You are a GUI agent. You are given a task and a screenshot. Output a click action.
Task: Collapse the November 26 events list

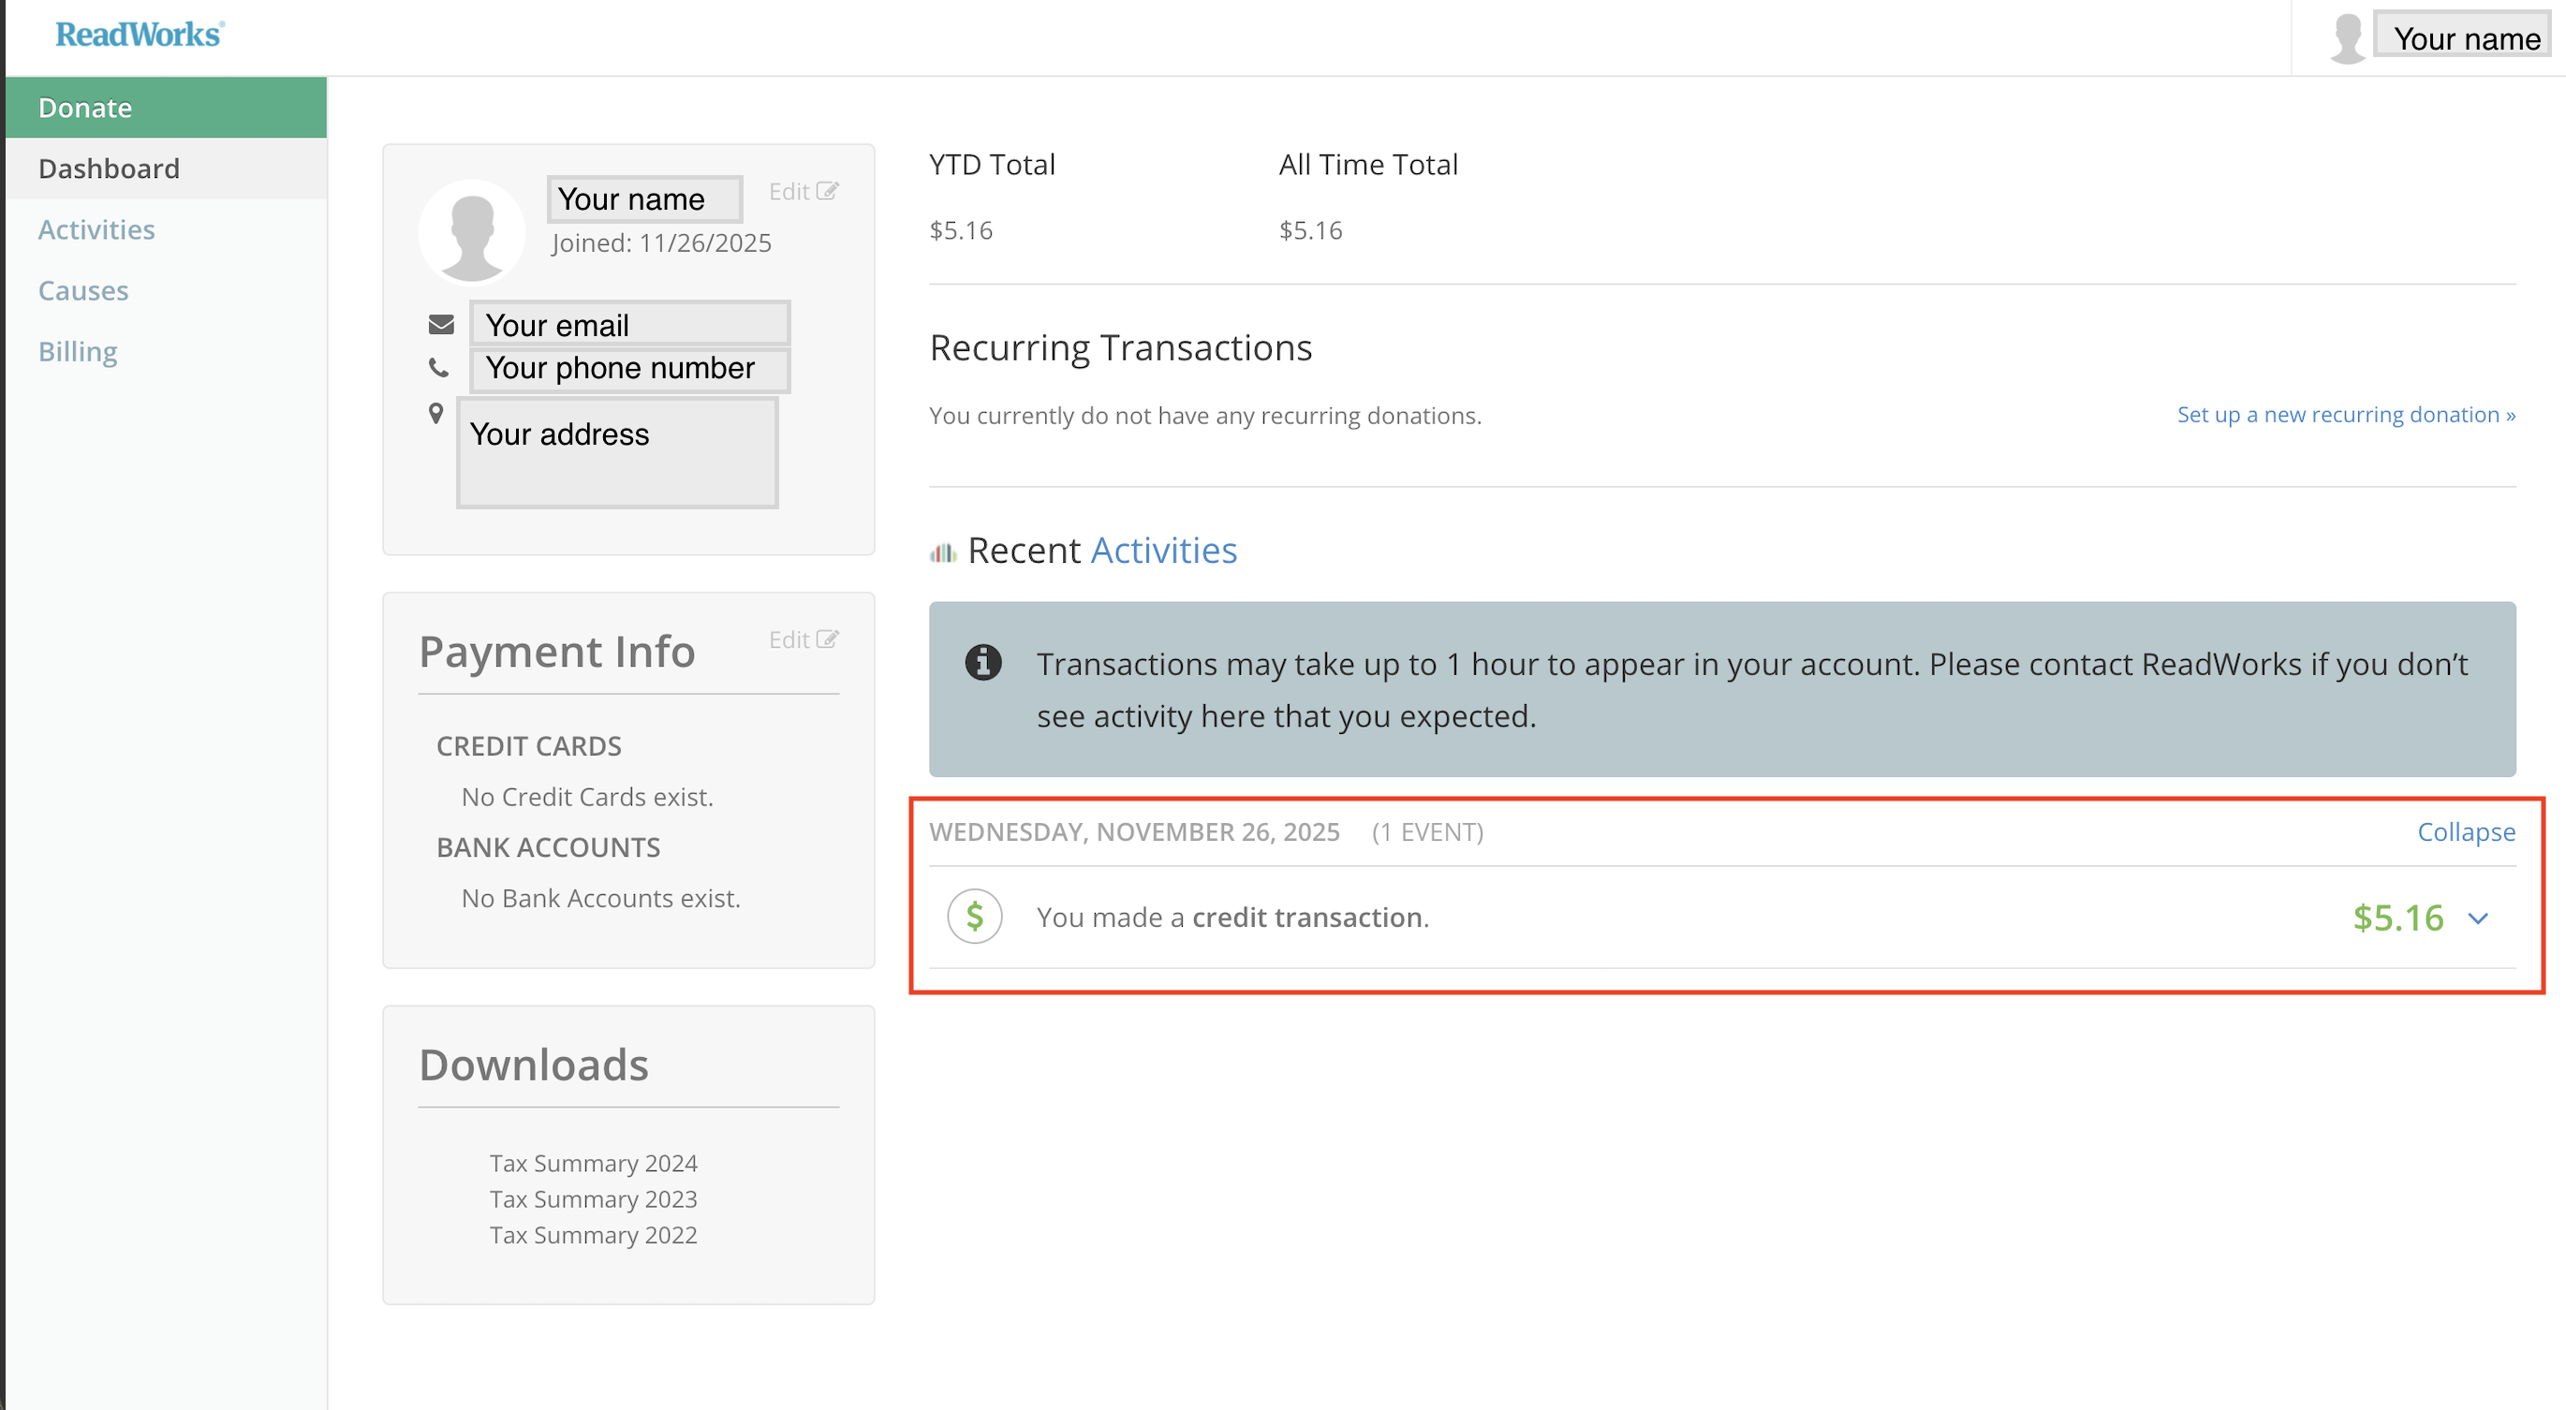coord(2466,831)
